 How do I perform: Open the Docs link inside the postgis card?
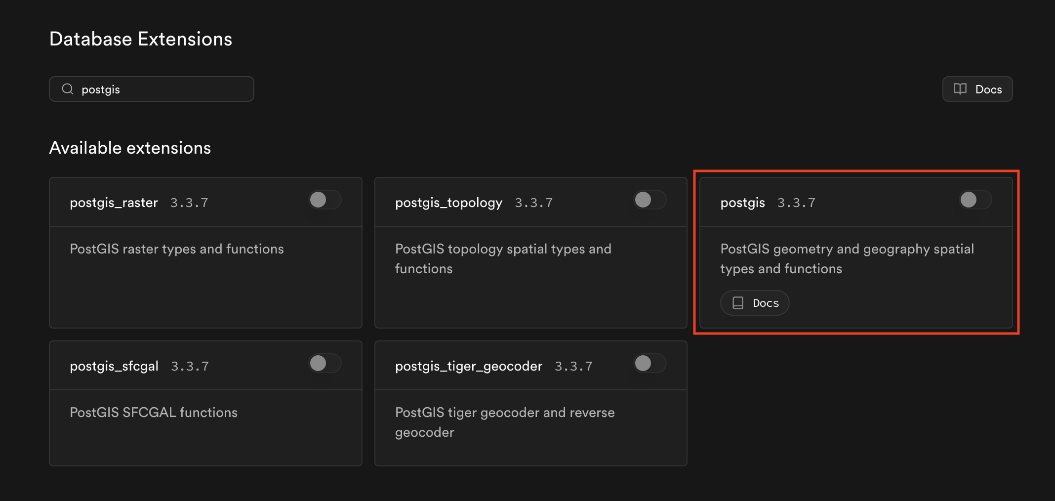pos(755,303)
